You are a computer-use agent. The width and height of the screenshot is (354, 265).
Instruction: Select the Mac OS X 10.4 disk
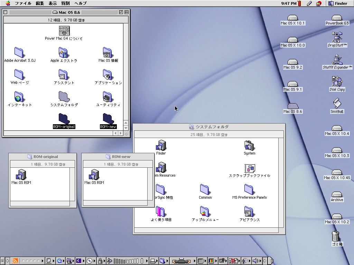(337, 128)
